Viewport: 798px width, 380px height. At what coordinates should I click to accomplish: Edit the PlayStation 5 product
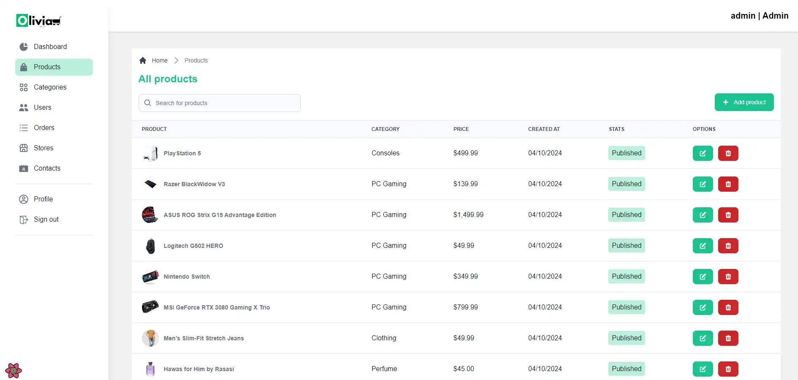tap(702, 153)
